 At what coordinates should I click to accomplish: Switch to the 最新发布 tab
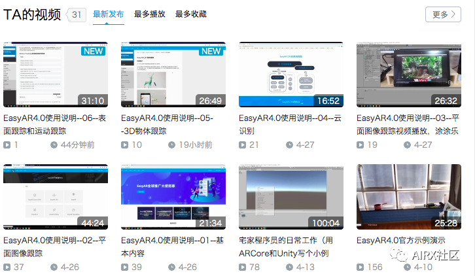pyautogui.click(x=108, y=14)
